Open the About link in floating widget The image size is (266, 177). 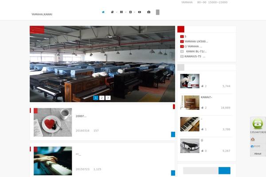click(258, 154)
